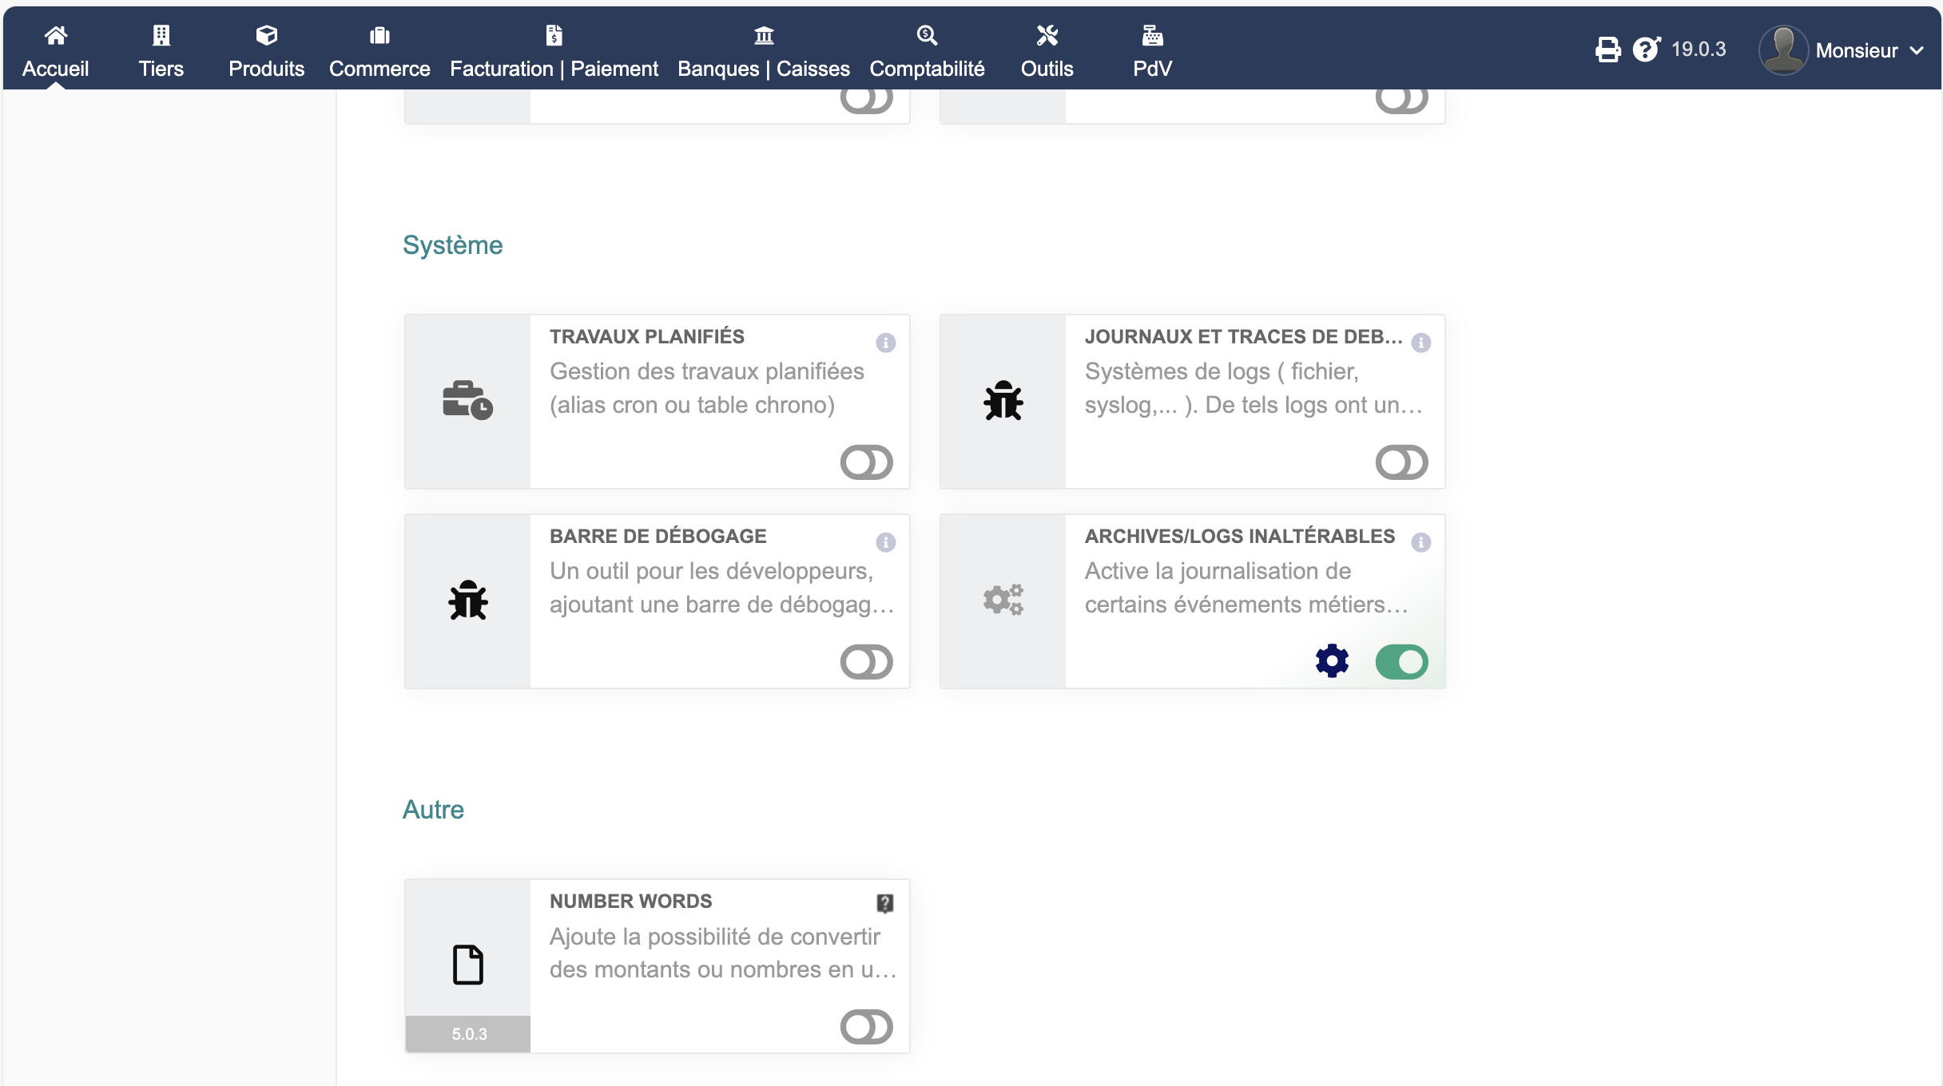Disable Archives/Logs inaltérables module toggle
The height and width of the screenshot is (1086, 1943).
pyautogui.click(x=1401, y=662)
